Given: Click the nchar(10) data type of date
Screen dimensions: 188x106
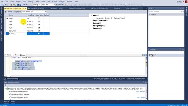Looking at the screenshot, I should point(31,21).
